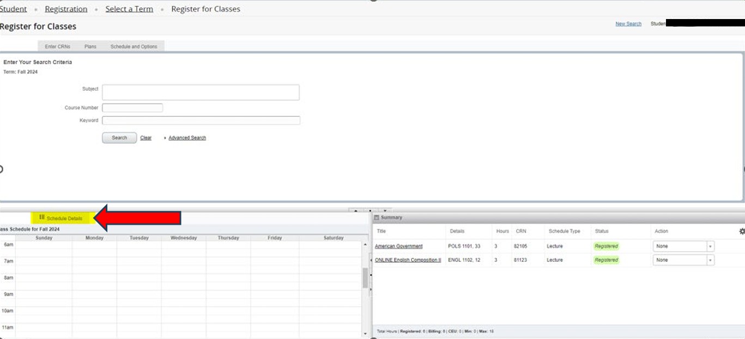Open the Summary panel settings gear
The image size is (745, 339).
741,231
